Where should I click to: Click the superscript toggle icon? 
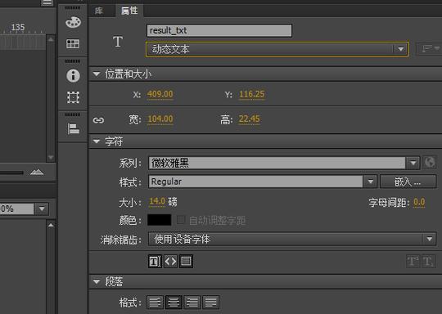(x=413, y=262)
